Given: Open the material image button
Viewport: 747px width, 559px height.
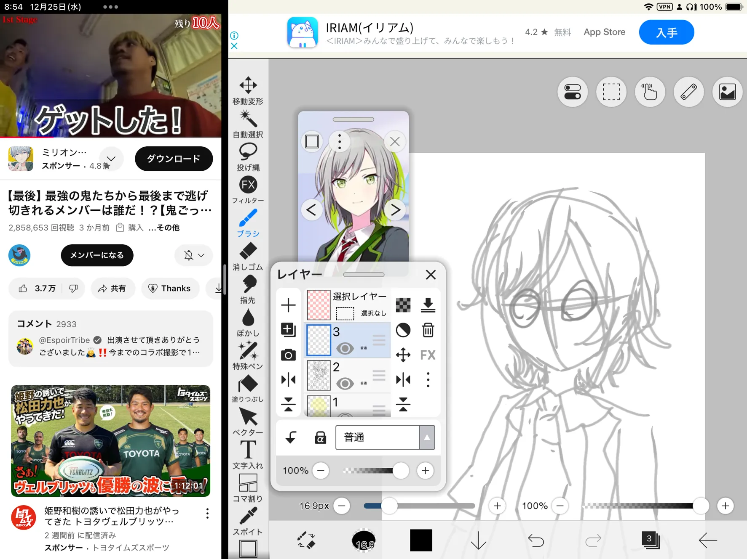Looking at the screenshot, I should point(727,92).
